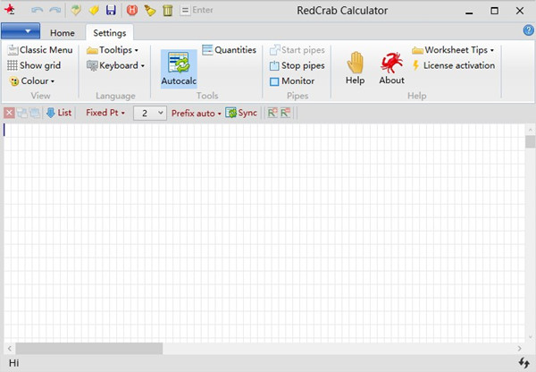The width and height of the screenshot is (536, 372).
Task: Click the blue help question mark icon
Action: (529, 30)
